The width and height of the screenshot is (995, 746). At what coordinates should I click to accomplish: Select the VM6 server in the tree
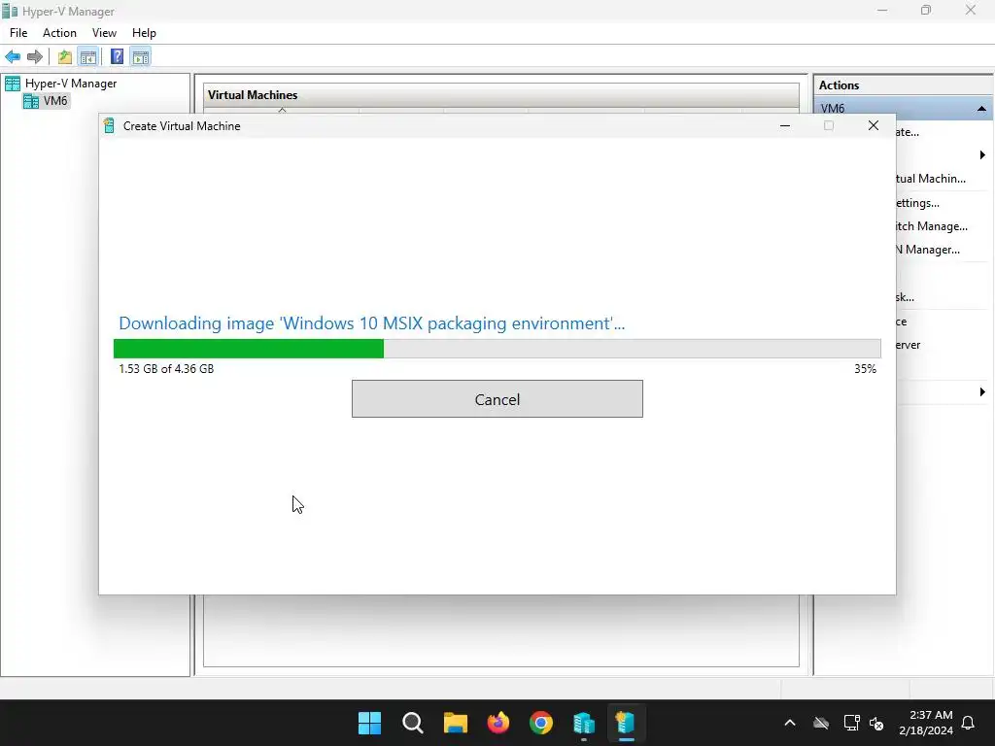(x=55, y=101)
